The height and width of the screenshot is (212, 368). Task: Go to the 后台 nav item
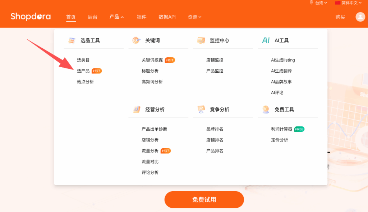(x=93, y=17)
